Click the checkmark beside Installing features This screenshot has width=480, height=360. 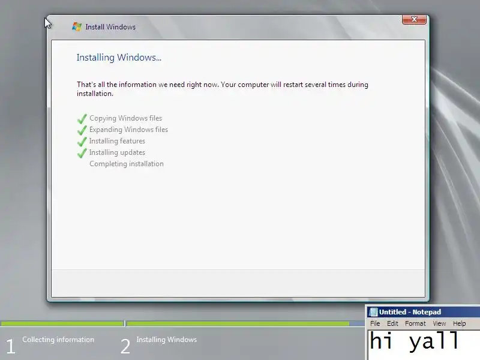[x=82, y=142]
